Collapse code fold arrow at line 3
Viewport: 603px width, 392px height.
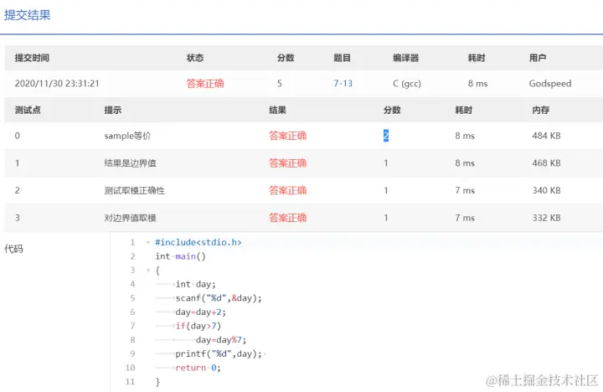(148, 271)
